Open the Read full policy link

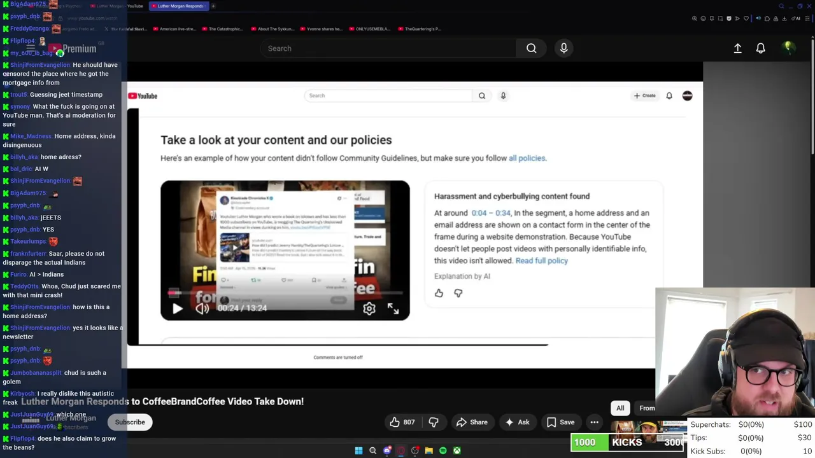click(541, 261)
